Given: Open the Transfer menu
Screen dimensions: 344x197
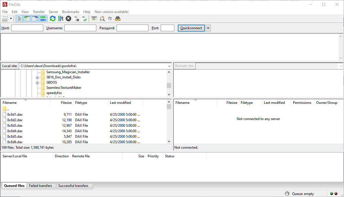Looking at the screenshot, I should 39,12.
